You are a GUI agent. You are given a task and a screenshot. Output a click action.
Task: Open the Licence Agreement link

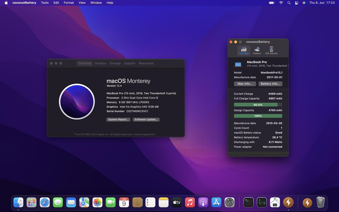pos(144,135)
